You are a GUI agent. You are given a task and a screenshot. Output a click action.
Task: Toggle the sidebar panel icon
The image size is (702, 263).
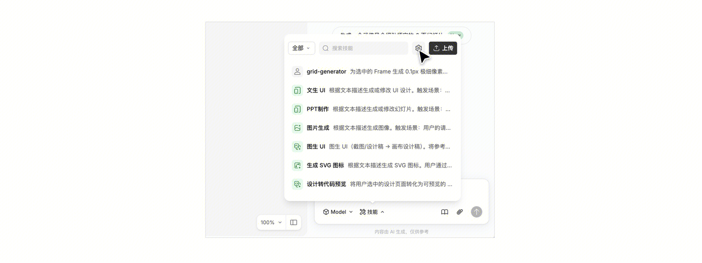coord(293,222)
